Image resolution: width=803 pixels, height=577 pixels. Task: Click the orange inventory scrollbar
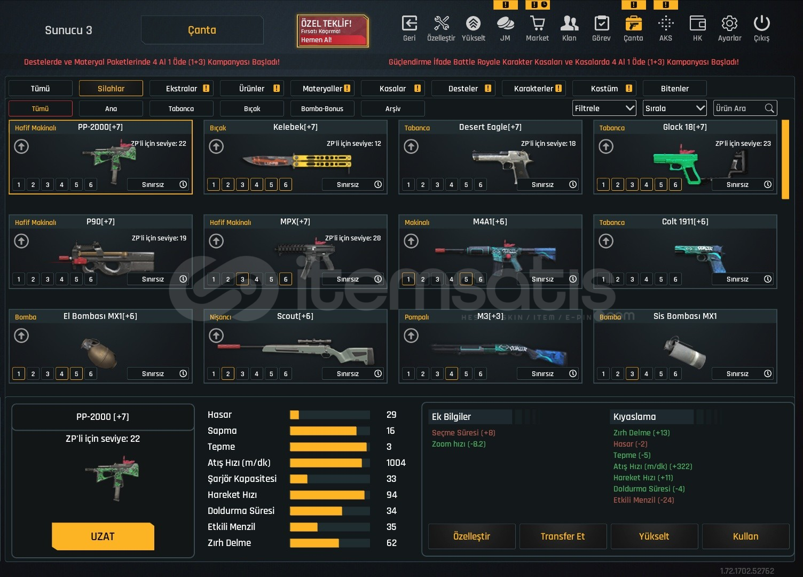coord(785,160)
